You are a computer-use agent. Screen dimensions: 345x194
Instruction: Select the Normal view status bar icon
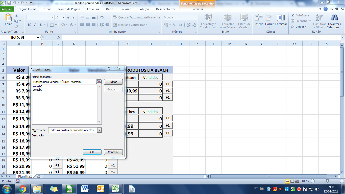(x=287, y=181)
